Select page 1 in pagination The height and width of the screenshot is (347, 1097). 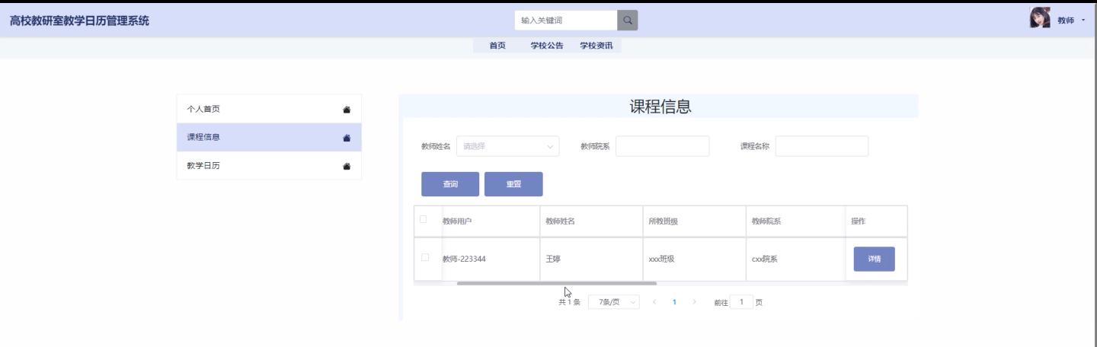[x=674, y=302]
